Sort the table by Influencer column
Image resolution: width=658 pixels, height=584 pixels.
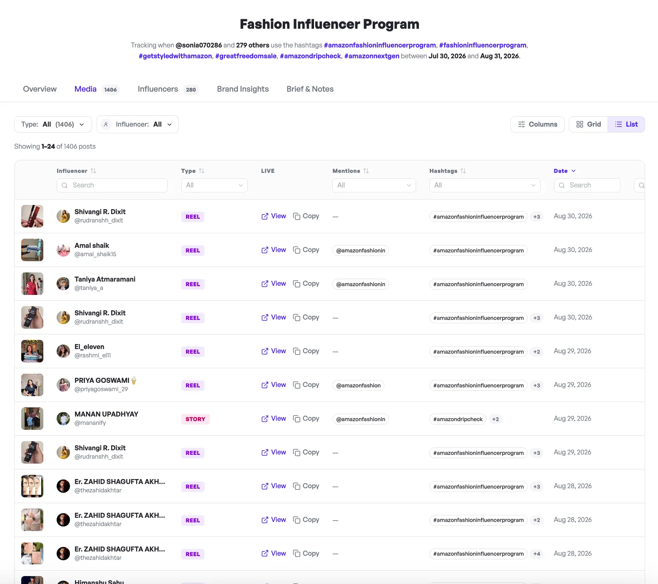pyautogui.click(x=93, y=171)
